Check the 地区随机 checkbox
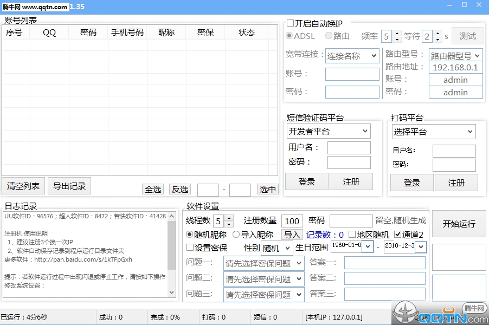 pyautogui.click(x=352, y=235)
